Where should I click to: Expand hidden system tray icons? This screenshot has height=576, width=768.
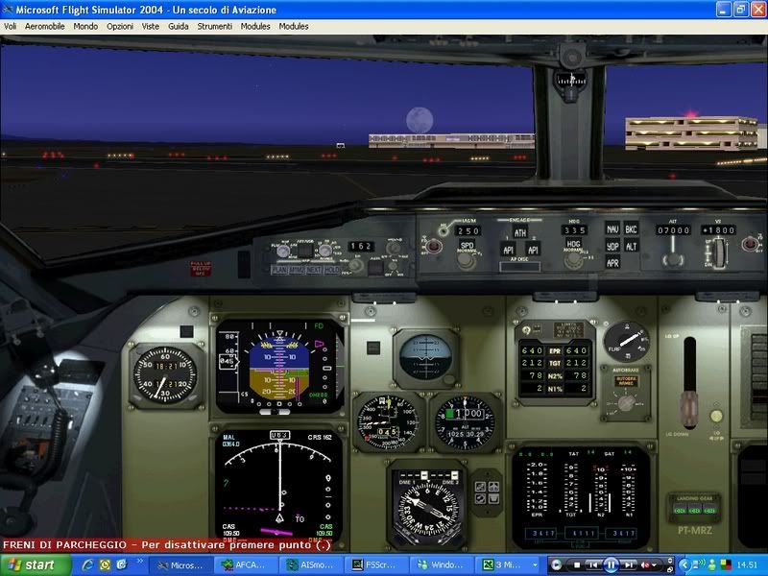tap(685, 565)
